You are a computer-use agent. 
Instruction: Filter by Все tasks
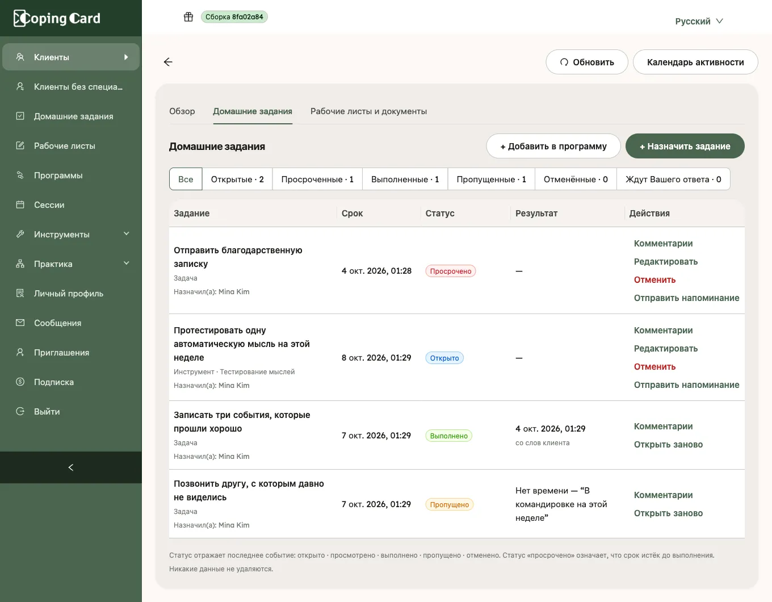[x=186, y=179]
